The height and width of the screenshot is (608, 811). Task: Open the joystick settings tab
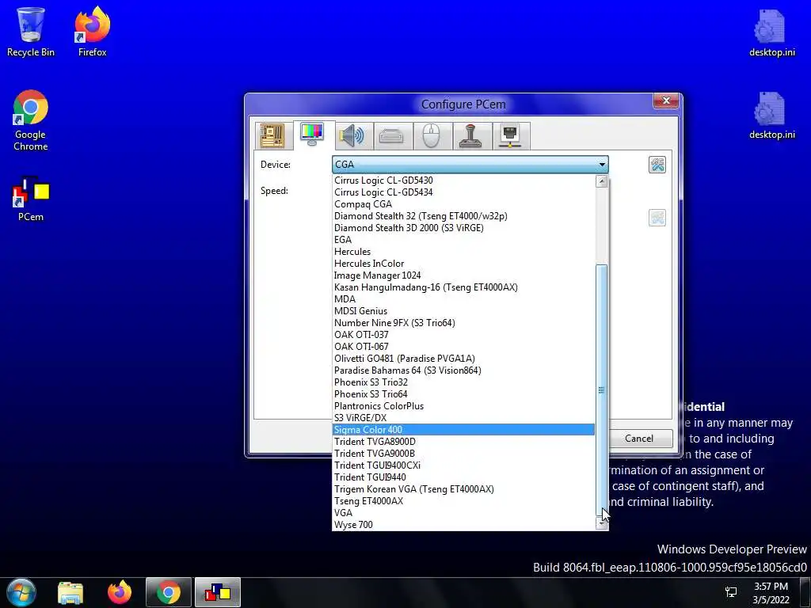470,135
